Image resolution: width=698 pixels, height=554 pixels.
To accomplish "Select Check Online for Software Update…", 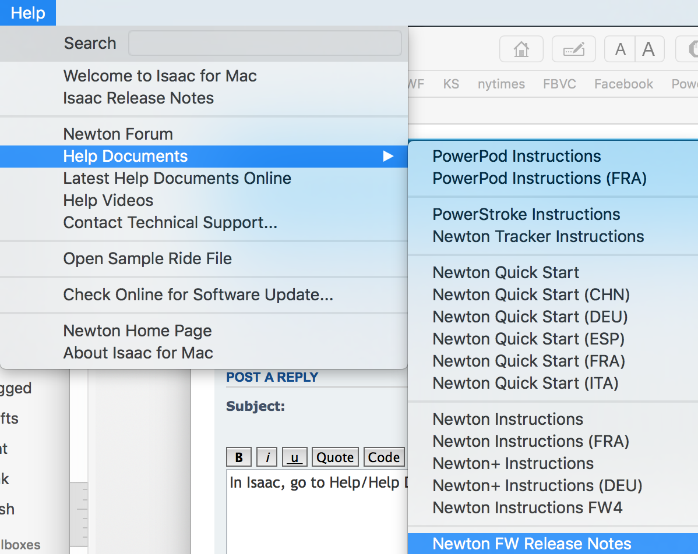I will point(204,295).
